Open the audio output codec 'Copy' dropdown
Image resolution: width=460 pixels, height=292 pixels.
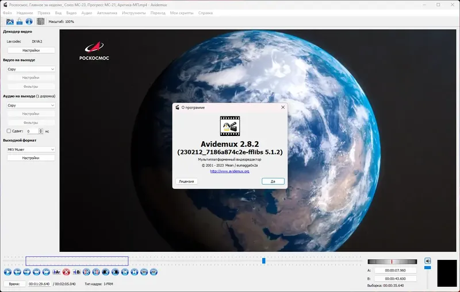pos(31,106)
